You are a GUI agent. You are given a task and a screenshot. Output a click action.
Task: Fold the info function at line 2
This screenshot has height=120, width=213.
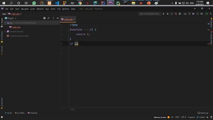(69, 30)
